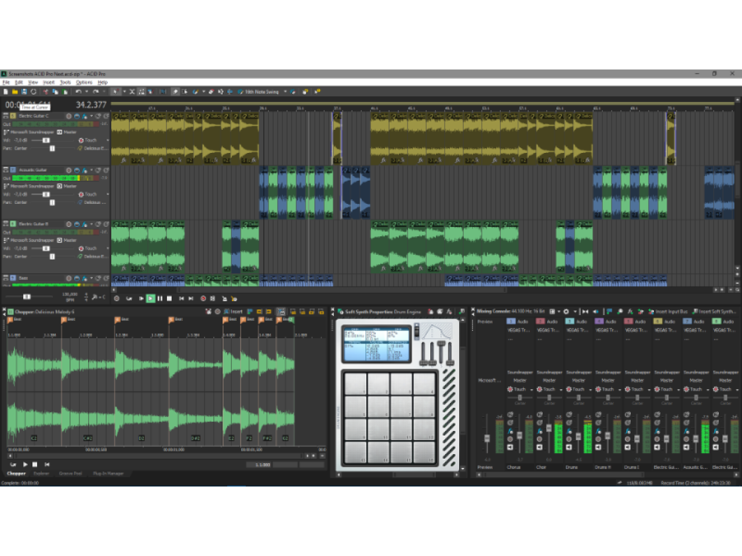Click the Chopper record circle icon
Screen dimensions: 742x556
pyautogui.click(x=217, y=312)
